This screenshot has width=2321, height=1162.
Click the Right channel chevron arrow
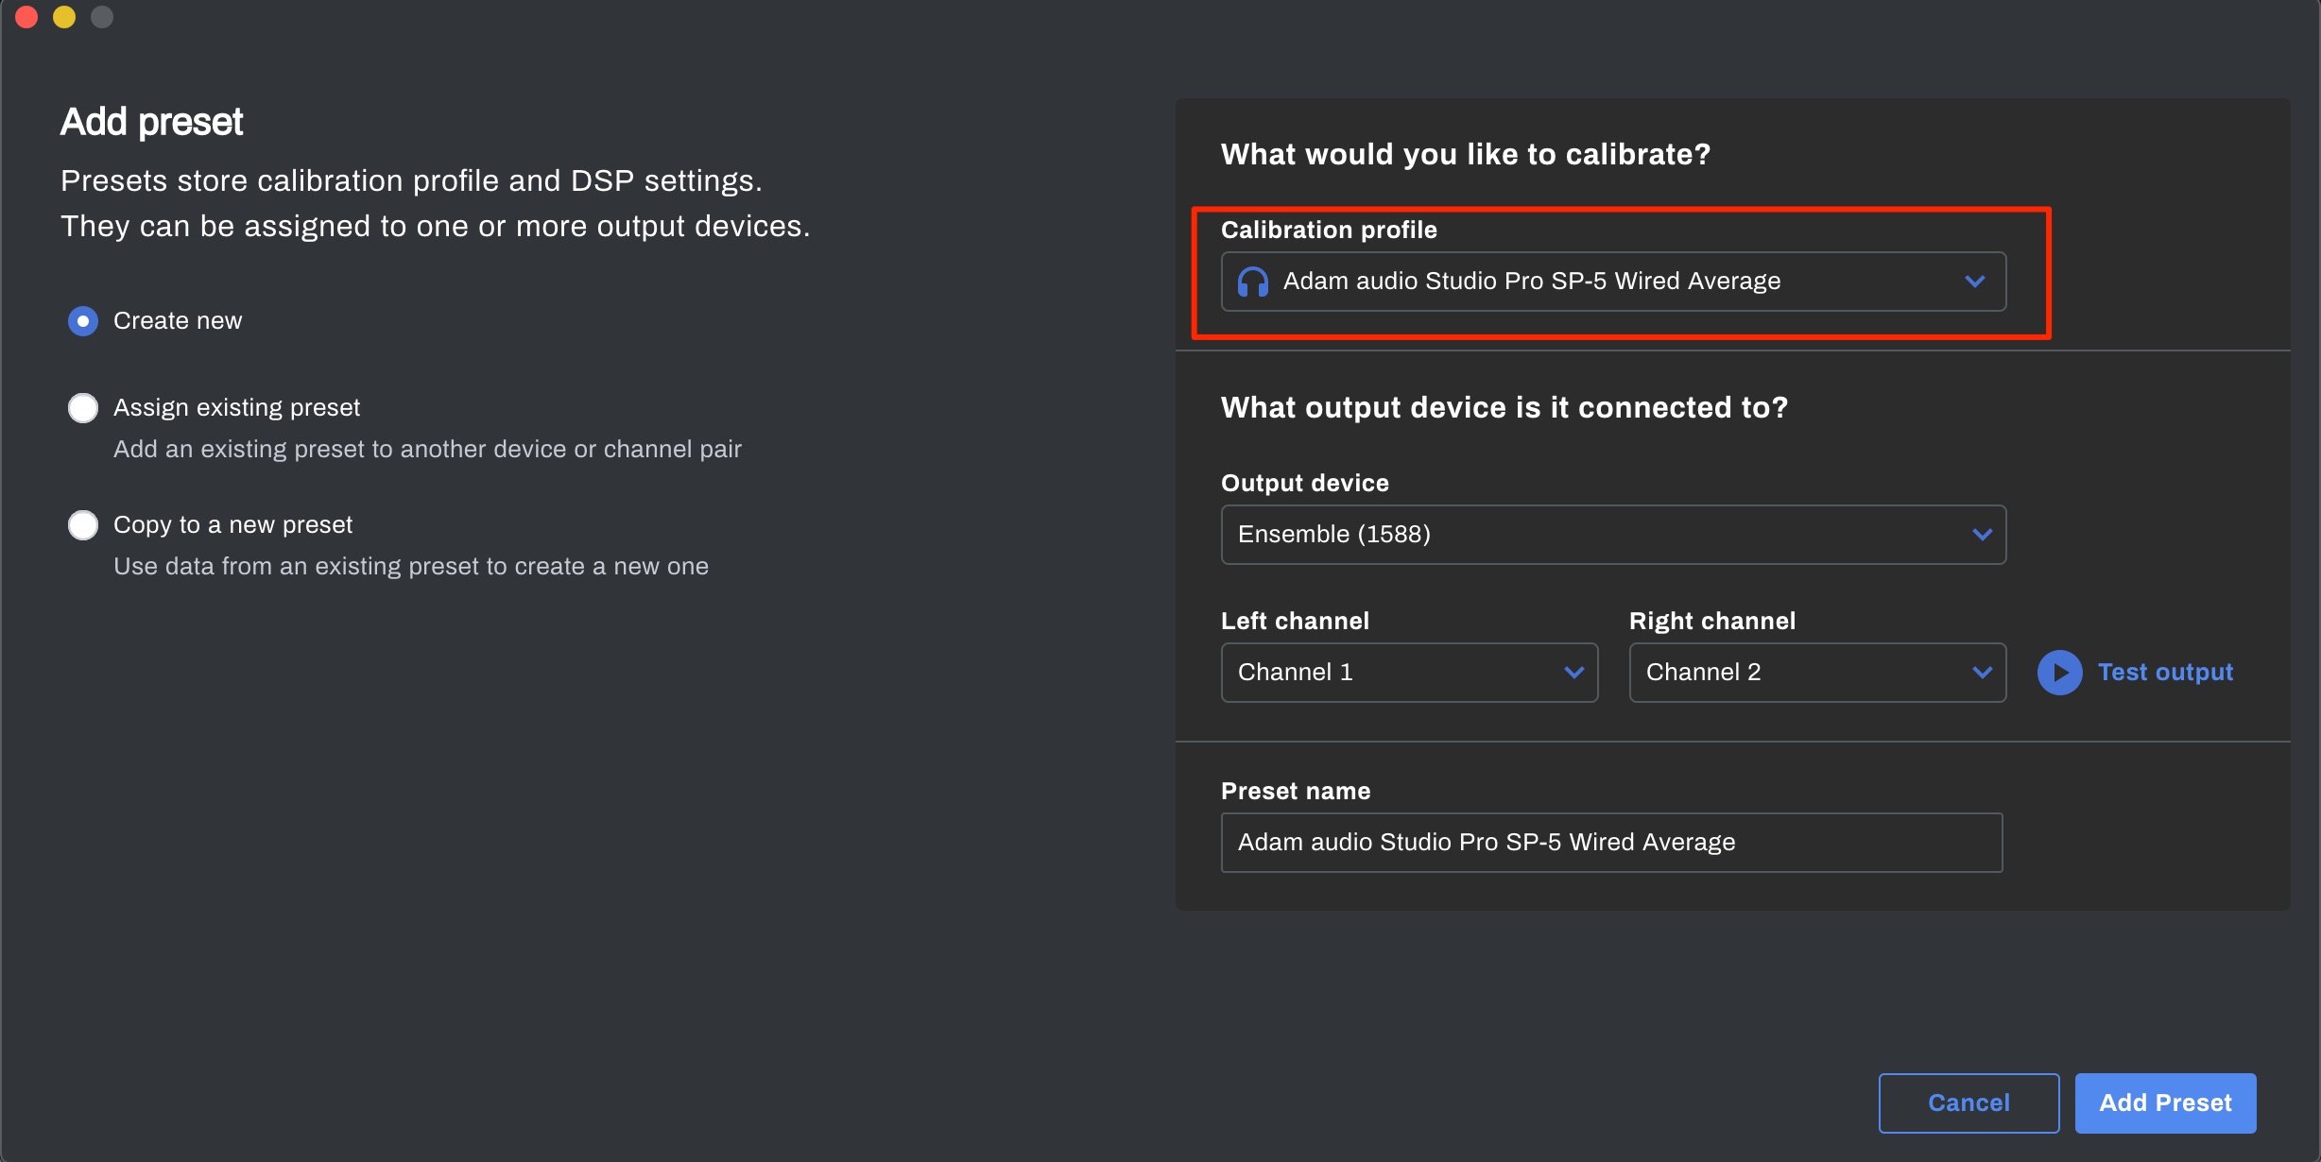[x=1983, y=673]
